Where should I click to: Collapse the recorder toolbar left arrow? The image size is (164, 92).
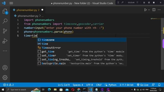[118, 3]
